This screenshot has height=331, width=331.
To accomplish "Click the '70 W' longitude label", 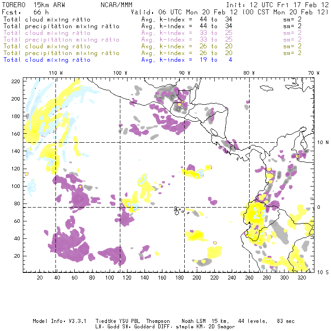I will [x=314, y=73].
